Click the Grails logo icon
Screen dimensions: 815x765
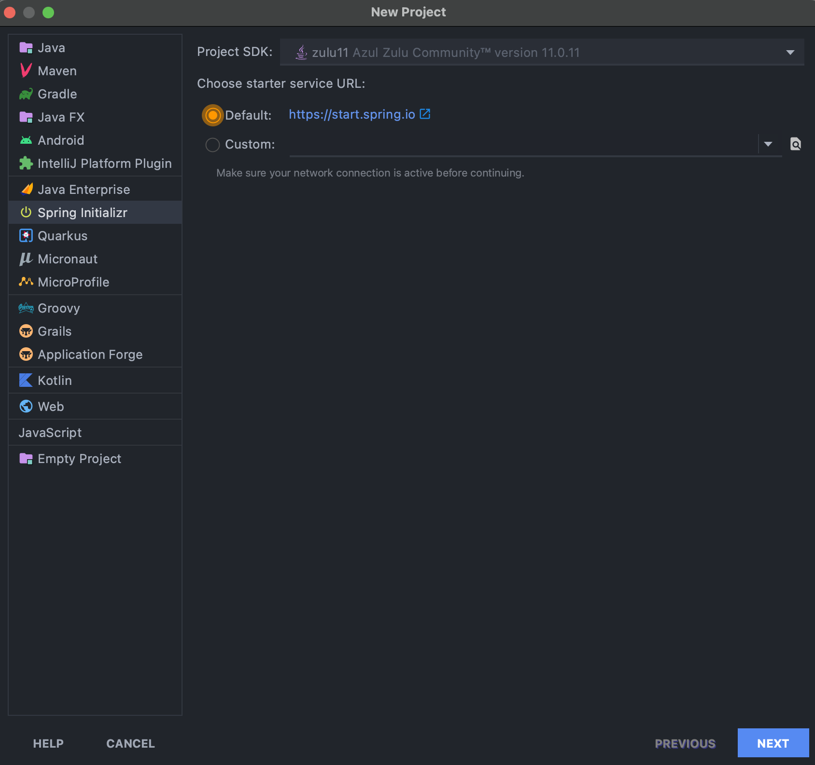(26, 331)
